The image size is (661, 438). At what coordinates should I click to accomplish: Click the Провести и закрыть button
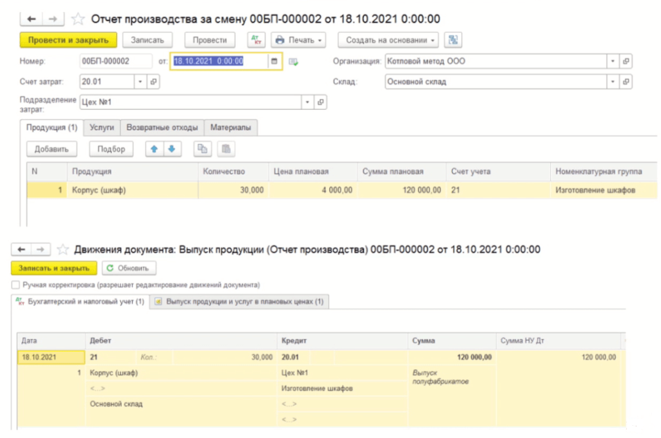[68, 40]
